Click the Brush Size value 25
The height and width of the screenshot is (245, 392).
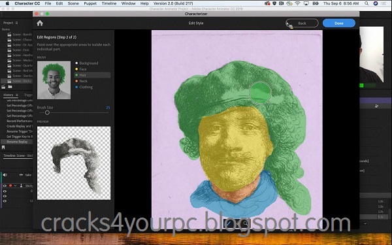pyautogui.click(x=108, y=108)
